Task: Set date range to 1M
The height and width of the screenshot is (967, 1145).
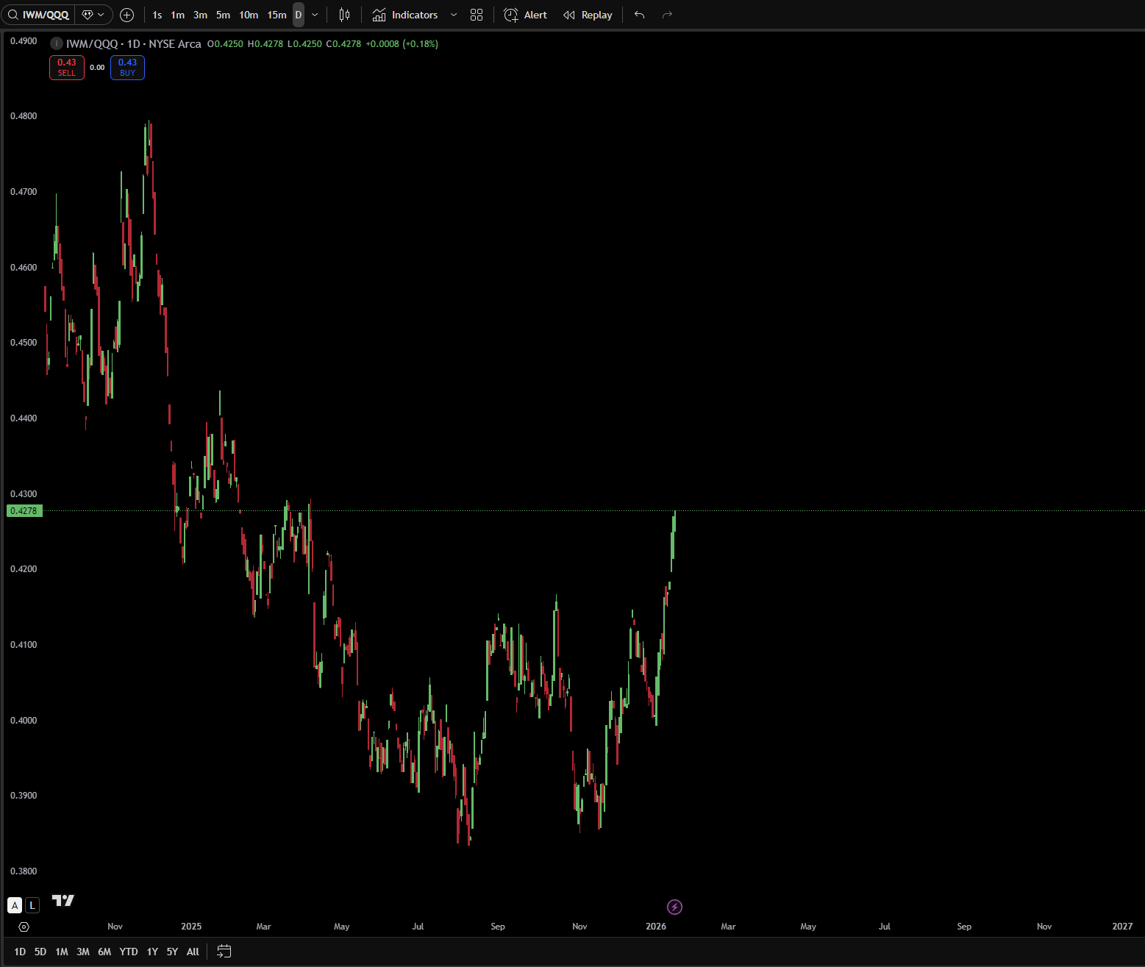Action: click(x=62, y=952)
